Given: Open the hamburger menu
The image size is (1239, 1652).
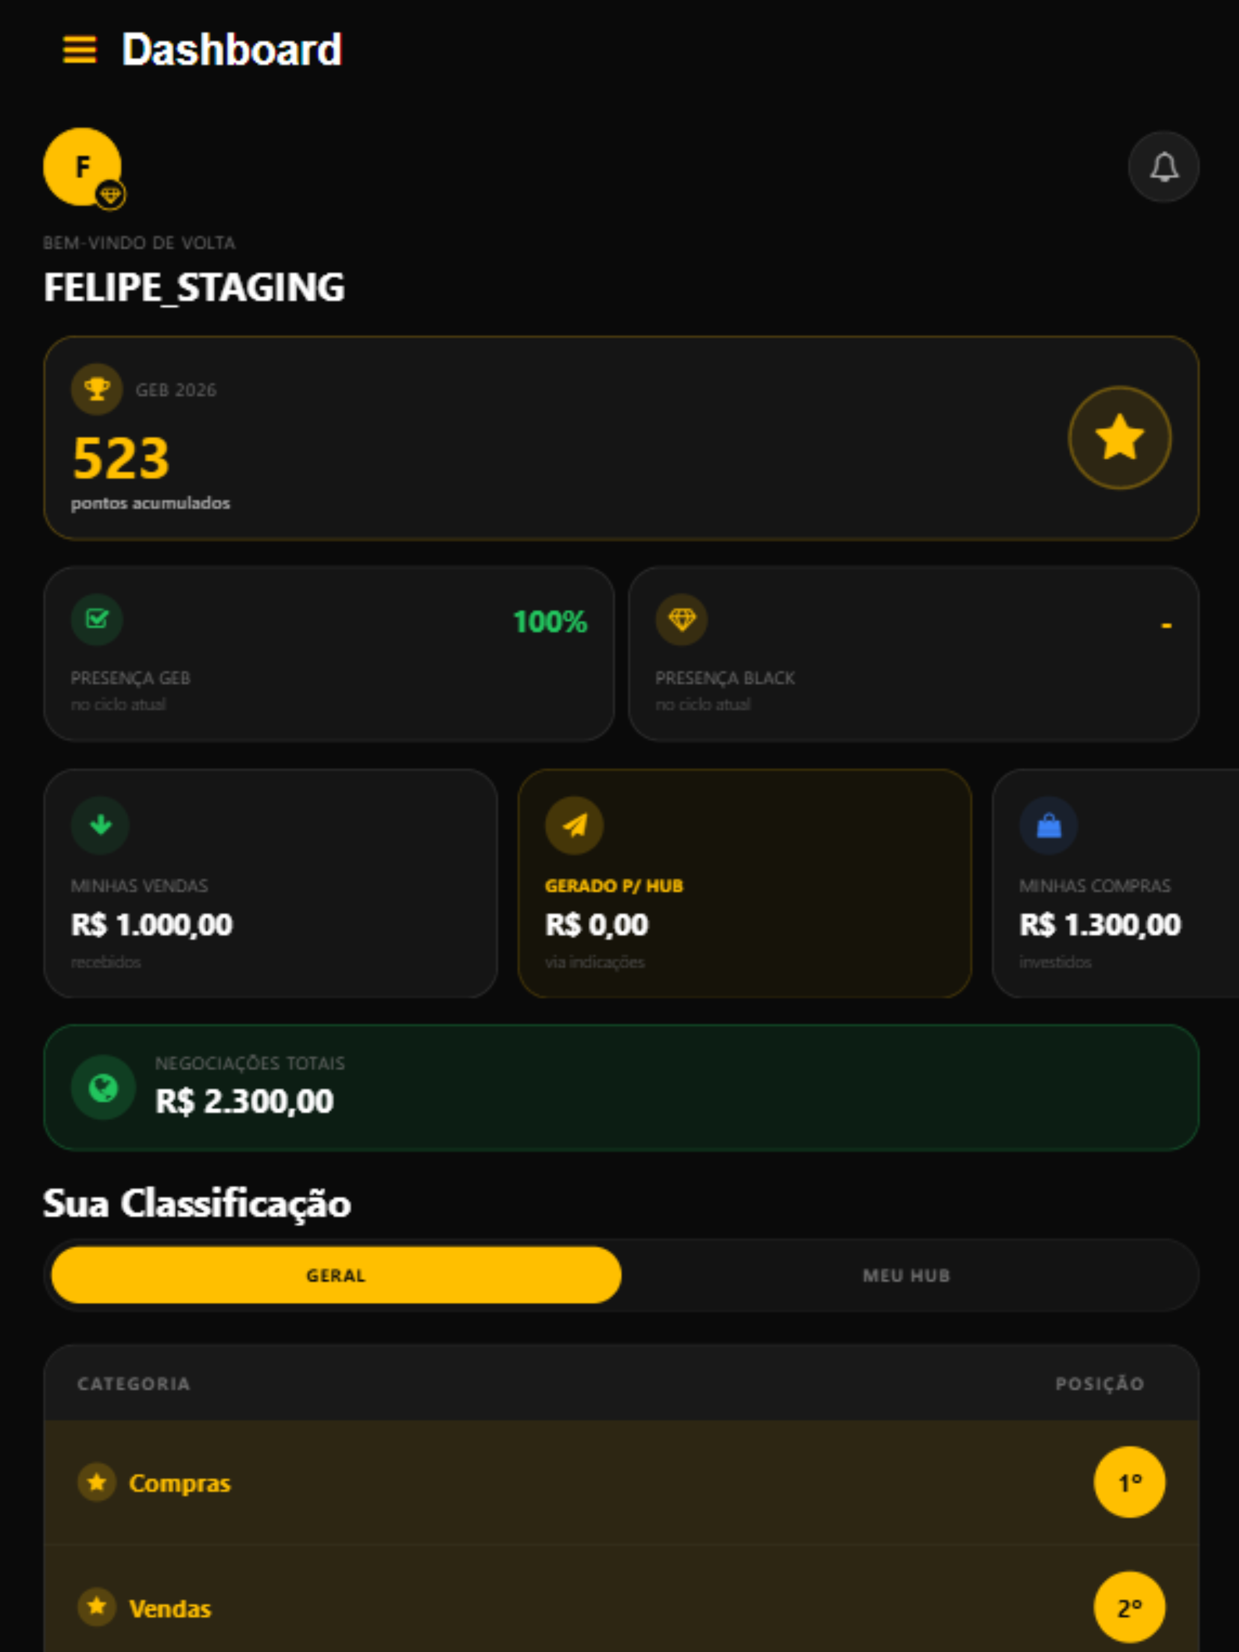Looking at the screenshot, I should pos(79,50).
